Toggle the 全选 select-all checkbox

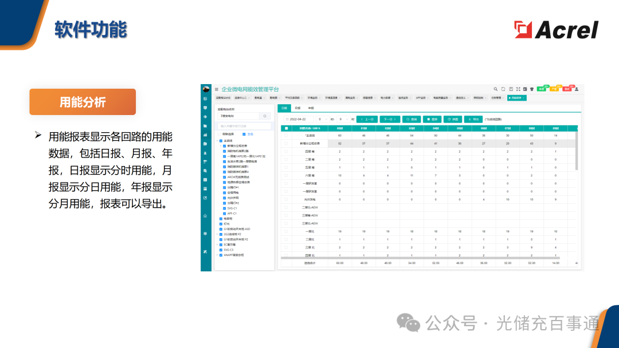tap(244, 133)
